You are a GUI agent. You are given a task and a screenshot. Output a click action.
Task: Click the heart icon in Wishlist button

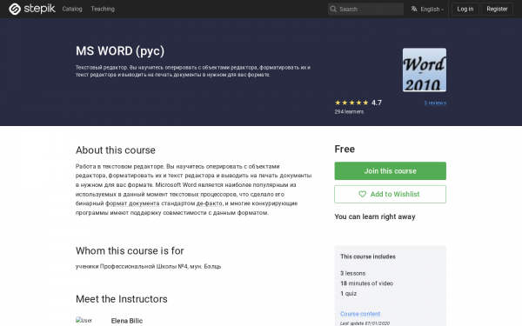(x=362, y=194)
